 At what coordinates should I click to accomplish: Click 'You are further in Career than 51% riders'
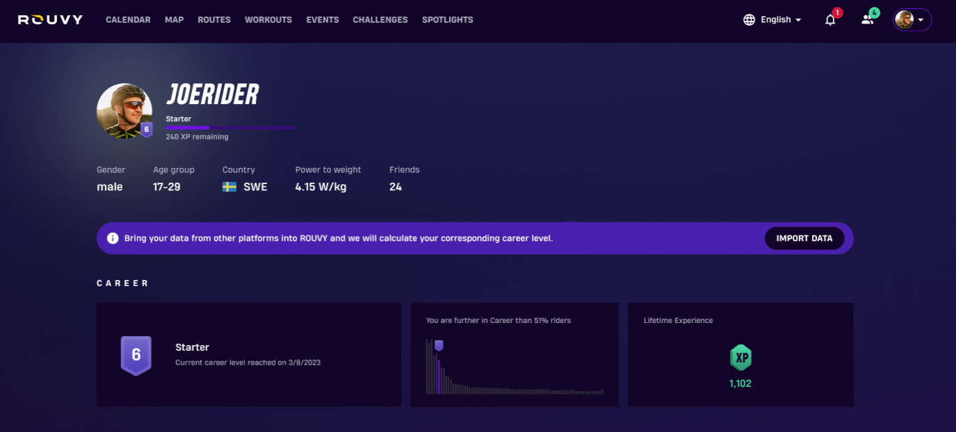point(499,321)
